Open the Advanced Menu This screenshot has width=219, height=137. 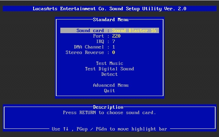pos(111,85)
